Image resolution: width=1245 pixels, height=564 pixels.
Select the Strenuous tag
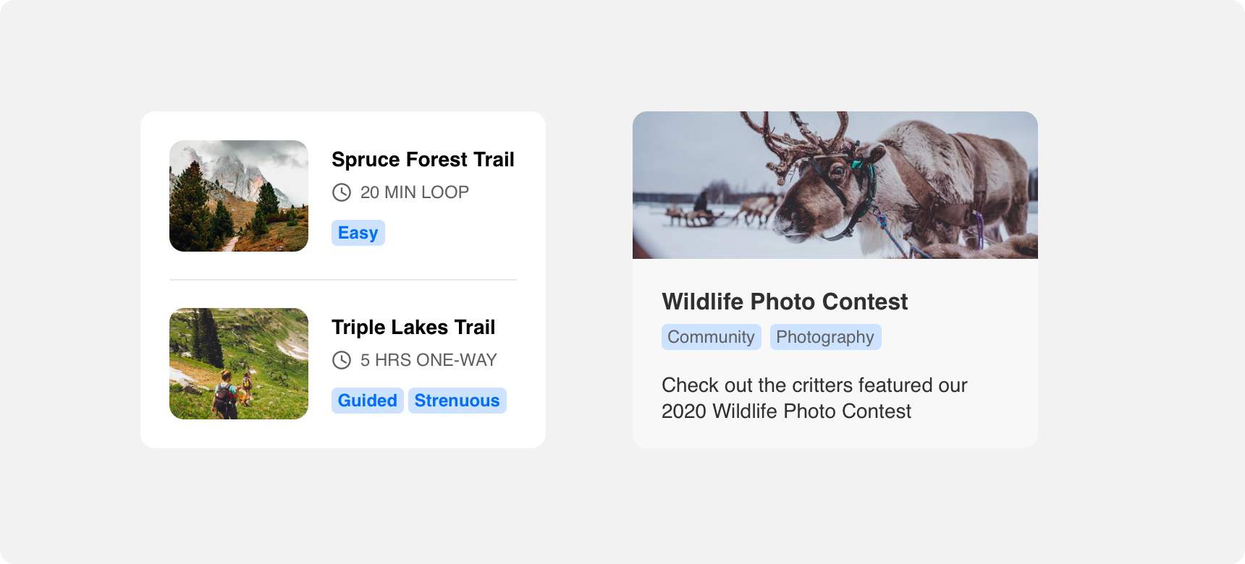click(x=457, y=401)
